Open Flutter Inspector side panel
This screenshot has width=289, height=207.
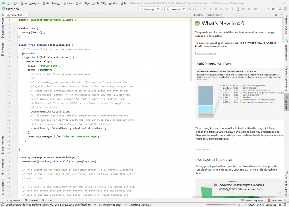click(286, 50)
